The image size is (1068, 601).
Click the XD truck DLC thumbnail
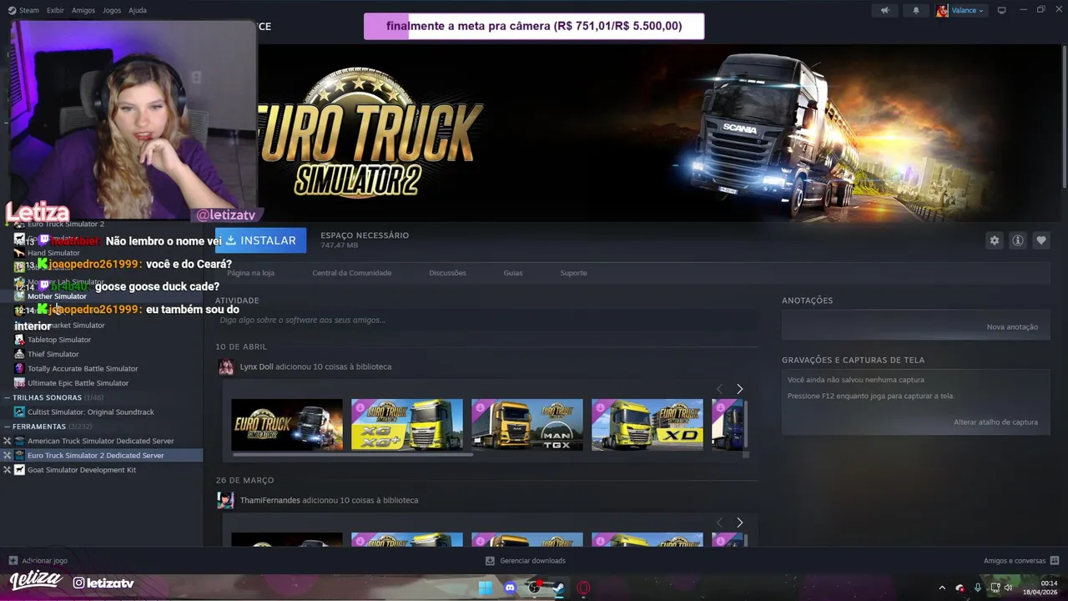(647, 424)
